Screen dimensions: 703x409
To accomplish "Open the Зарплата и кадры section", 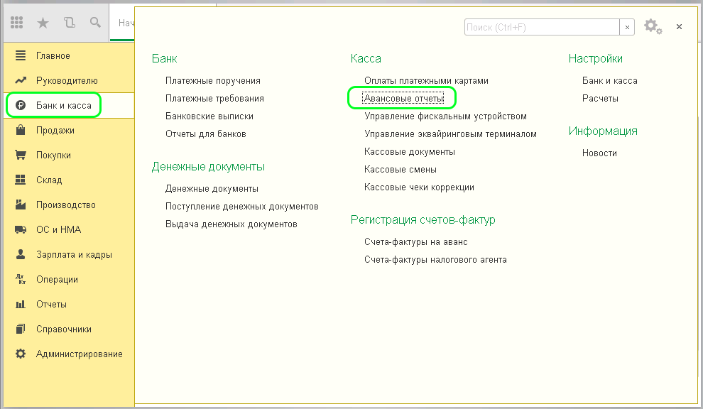I will [x=74, y=255].
